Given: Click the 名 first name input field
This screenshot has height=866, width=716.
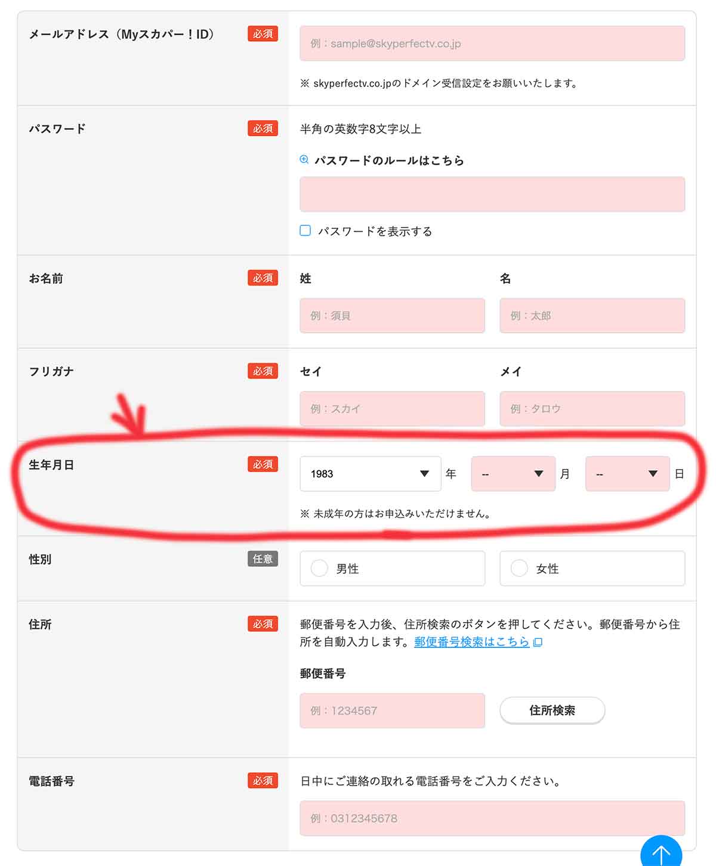Looking at the screenshot, I should [592, 316].
